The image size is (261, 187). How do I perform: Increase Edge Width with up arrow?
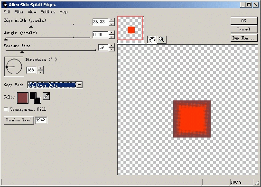point(112,20)
